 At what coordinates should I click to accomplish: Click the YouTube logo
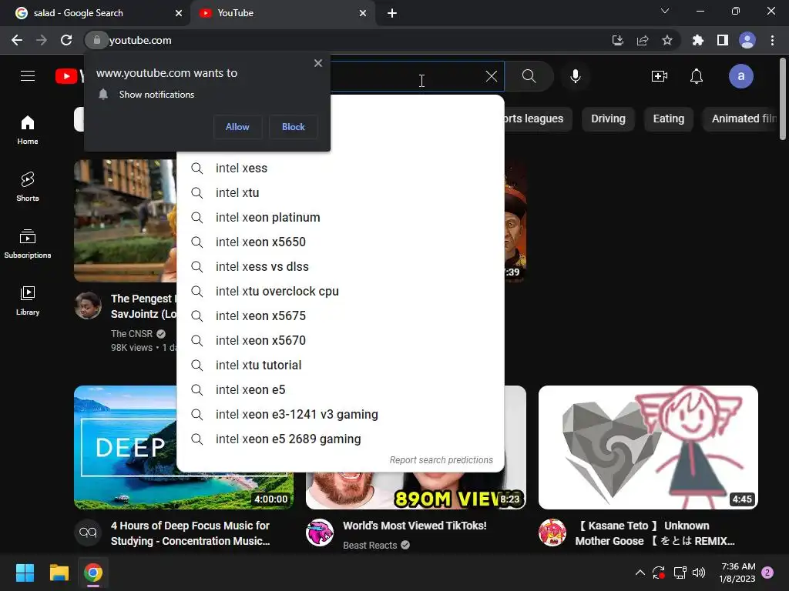[x=69, y=76]
